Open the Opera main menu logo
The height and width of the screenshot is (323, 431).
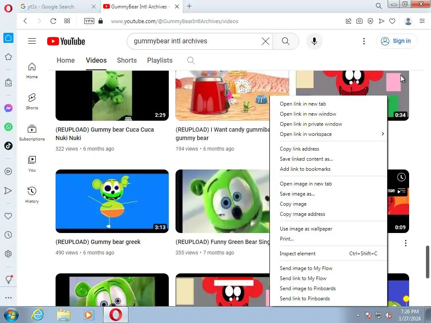[x=8, y=8]
